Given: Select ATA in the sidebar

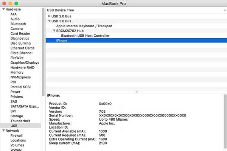Looking at the screenshot, I should click(14, 14).
